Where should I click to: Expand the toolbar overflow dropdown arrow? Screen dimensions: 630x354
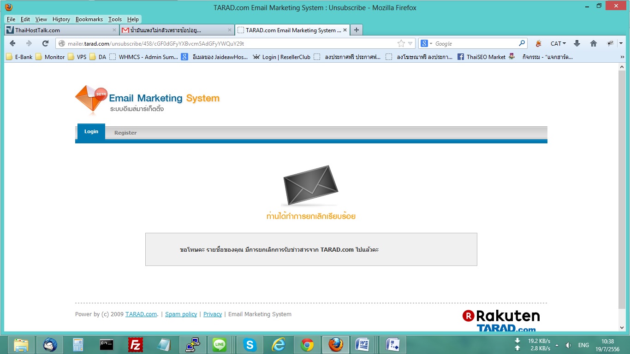(621, 43)
